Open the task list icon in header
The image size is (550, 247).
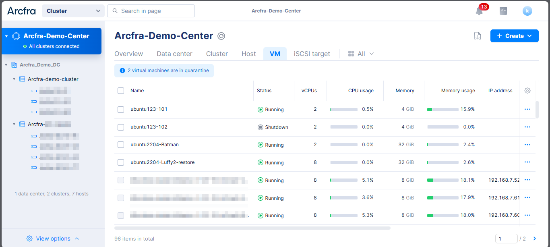(x=503, y=11)
